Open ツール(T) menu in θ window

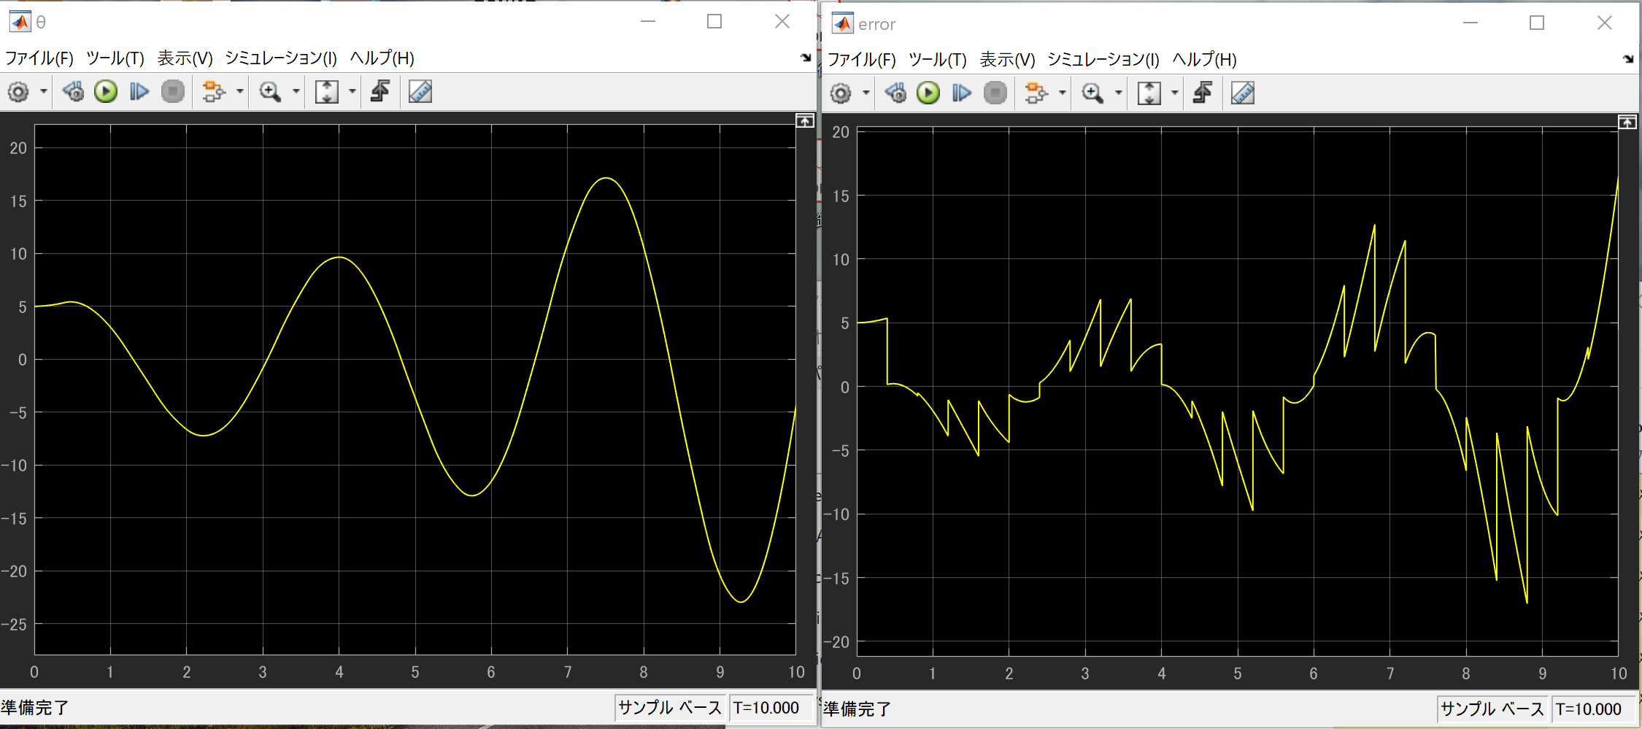tap(115, 58)
